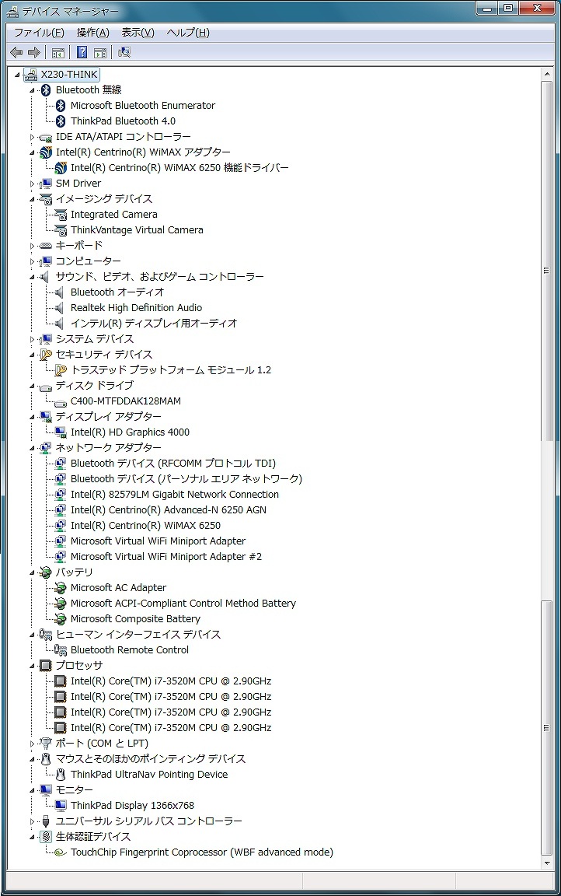Click the disk icon of C400-MTFDDAK128MAM
Image resolution: width=561 pixels, height=896 pixels.
click(x=61, y=403)
